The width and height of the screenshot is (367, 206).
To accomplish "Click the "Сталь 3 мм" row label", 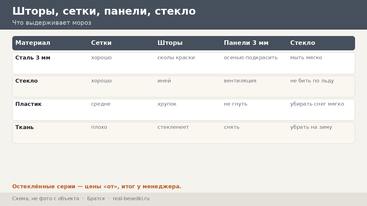I will (x=33, y=58).
